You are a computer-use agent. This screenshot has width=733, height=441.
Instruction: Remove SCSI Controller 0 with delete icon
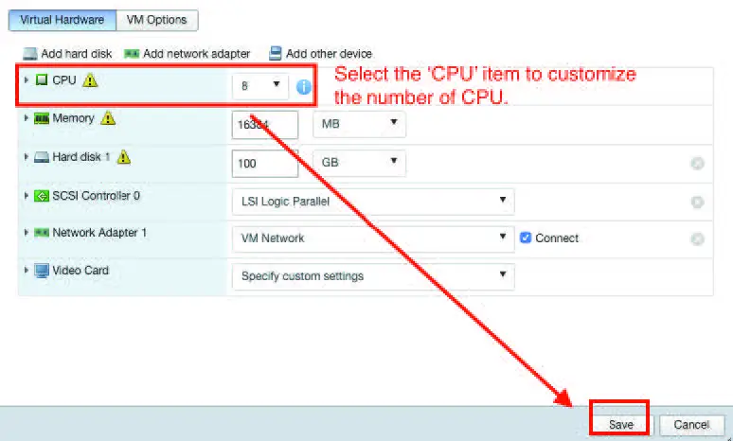(x=697, y=202)
